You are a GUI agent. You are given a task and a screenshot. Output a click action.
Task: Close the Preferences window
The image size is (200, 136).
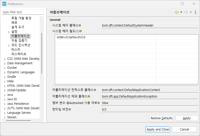click(x=194, y=4)
